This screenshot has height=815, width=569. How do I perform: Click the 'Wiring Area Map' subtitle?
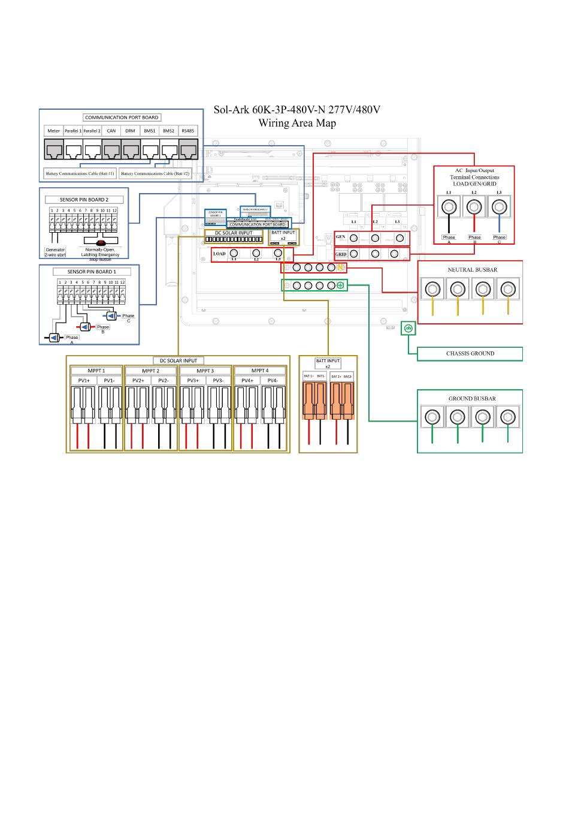pos(297,123)
